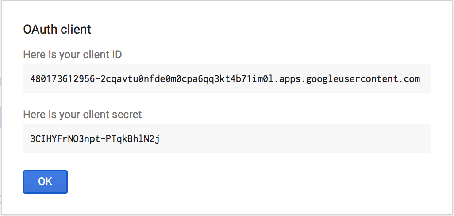Click the "Here is your client secret" label
Image resolution: width=454 pixels, height=216 pixels.
(82, 115)
